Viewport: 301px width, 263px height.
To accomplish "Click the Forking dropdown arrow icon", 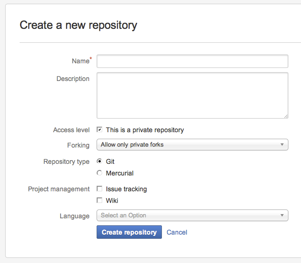I will [282, 144].
